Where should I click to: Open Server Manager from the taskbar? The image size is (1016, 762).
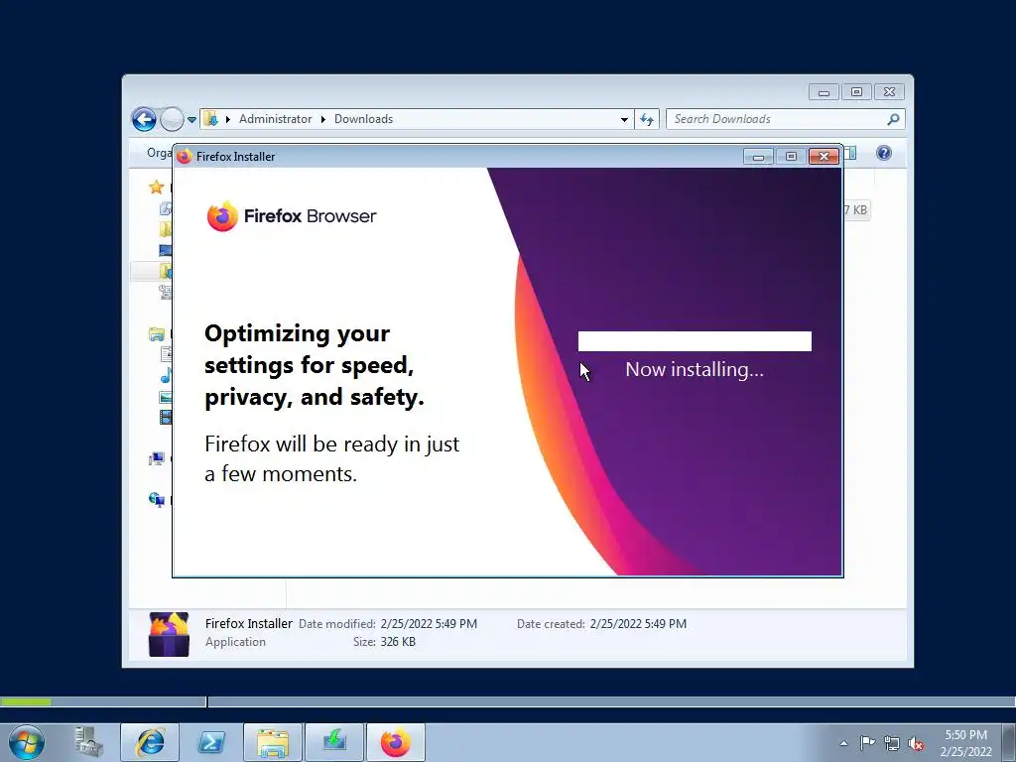click(88, 742)
